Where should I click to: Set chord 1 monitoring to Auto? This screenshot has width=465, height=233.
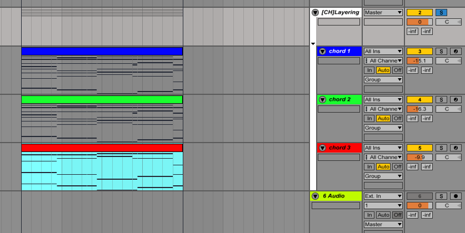383,70
